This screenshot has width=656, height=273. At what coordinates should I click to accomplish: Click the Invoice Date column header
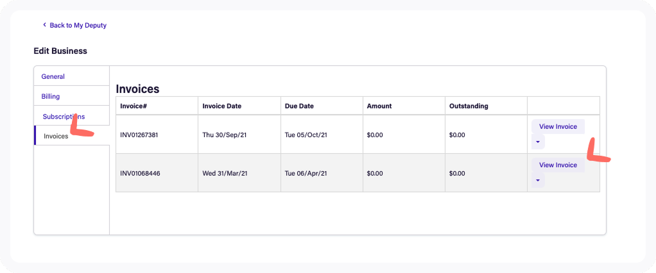pyautogui.click(x=221, y=106)
